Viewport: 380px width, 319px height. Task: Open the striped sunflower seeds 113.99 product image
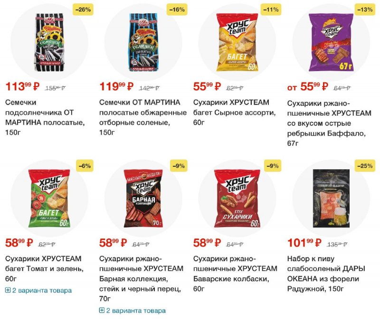49,42
